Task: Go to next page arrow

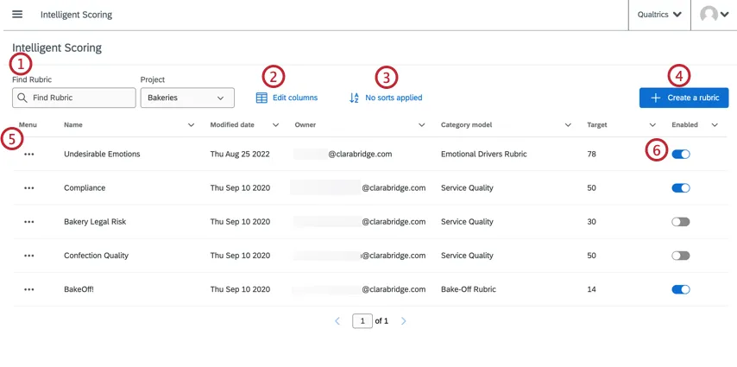Action: point(404,321)
